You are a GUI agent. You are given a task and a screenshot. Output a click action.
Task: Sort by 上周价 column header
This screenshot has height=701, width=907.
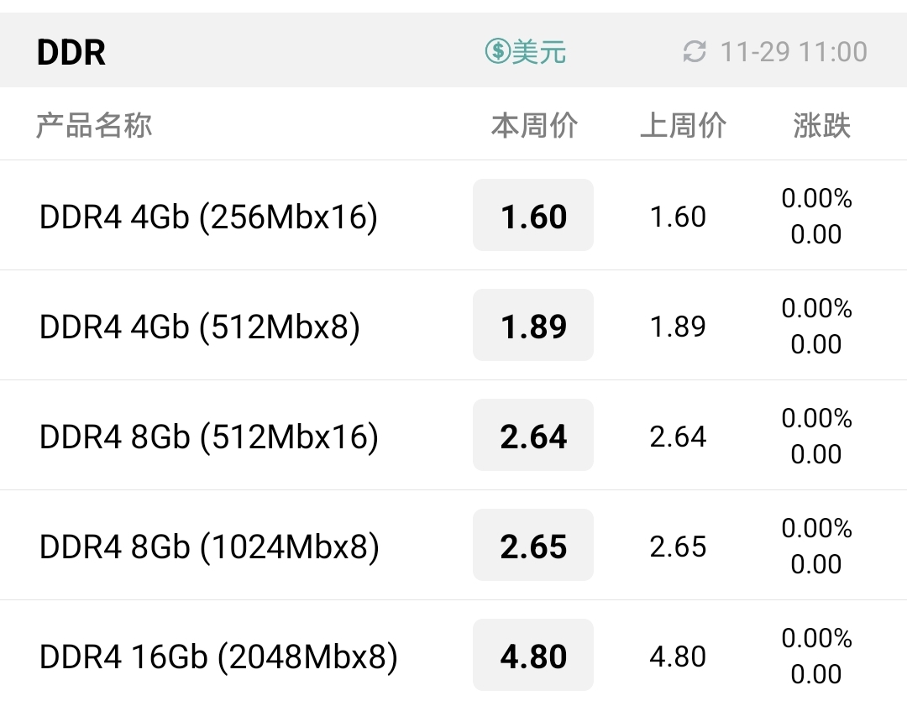683,126
